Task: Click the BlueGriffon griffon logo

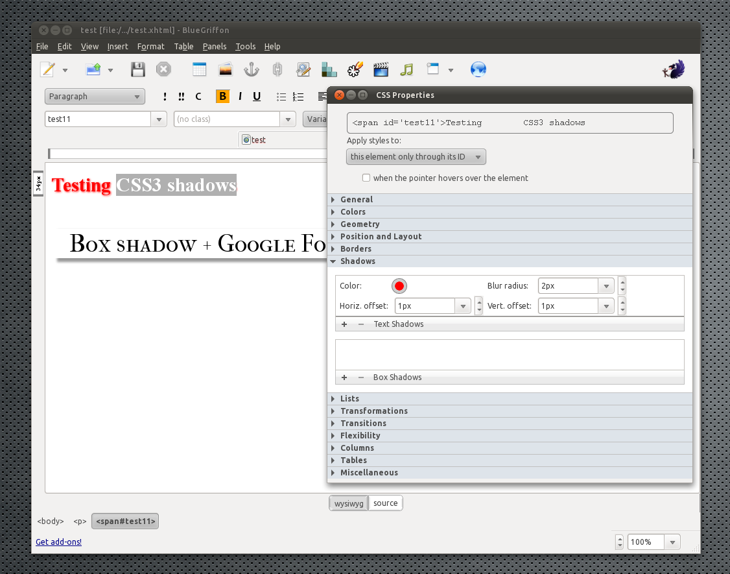Action: pos(674,69)
